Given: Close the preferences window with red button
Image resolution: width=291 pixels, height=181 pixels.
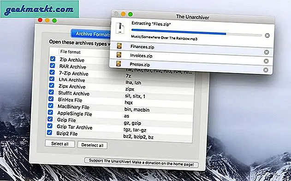Looking at the screenshot, I should pyautogui.click(x=40, y=20).
